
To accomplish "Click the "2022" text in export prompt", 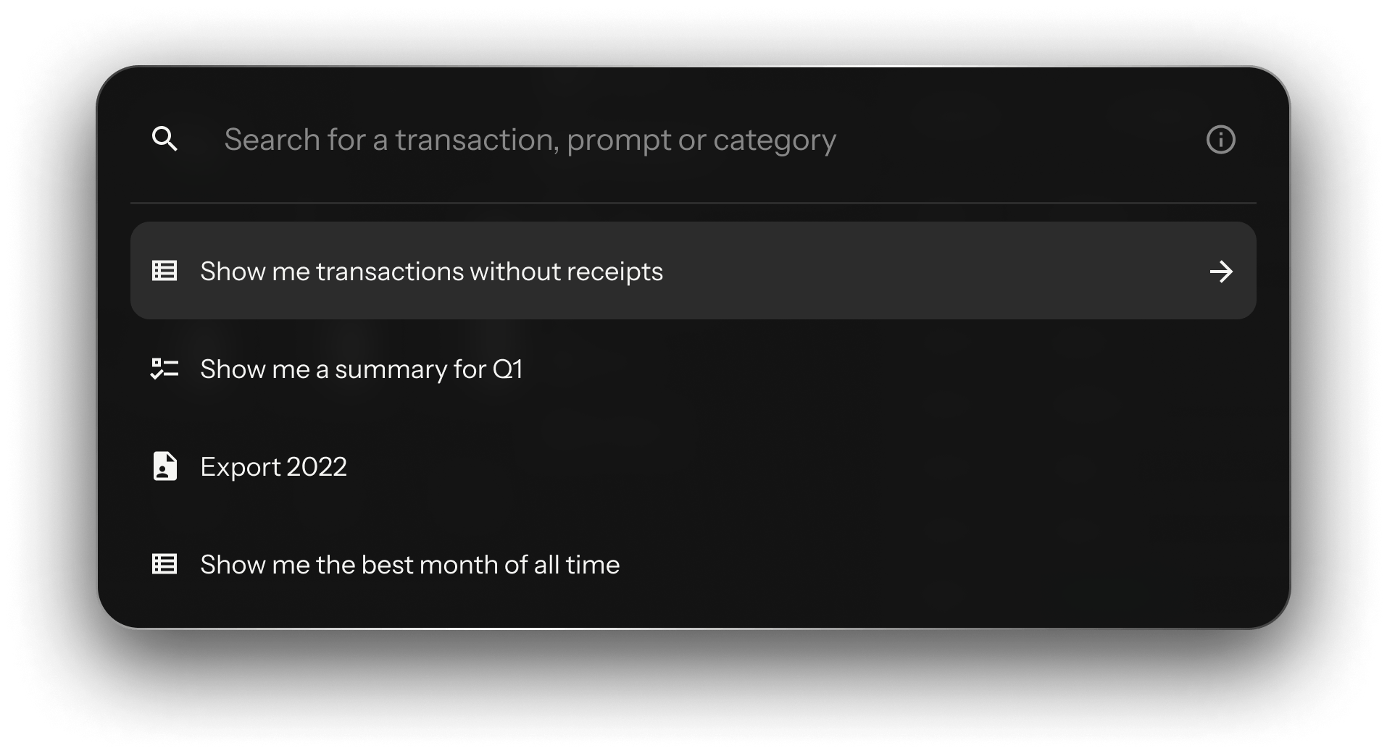I will click(317, 467).
